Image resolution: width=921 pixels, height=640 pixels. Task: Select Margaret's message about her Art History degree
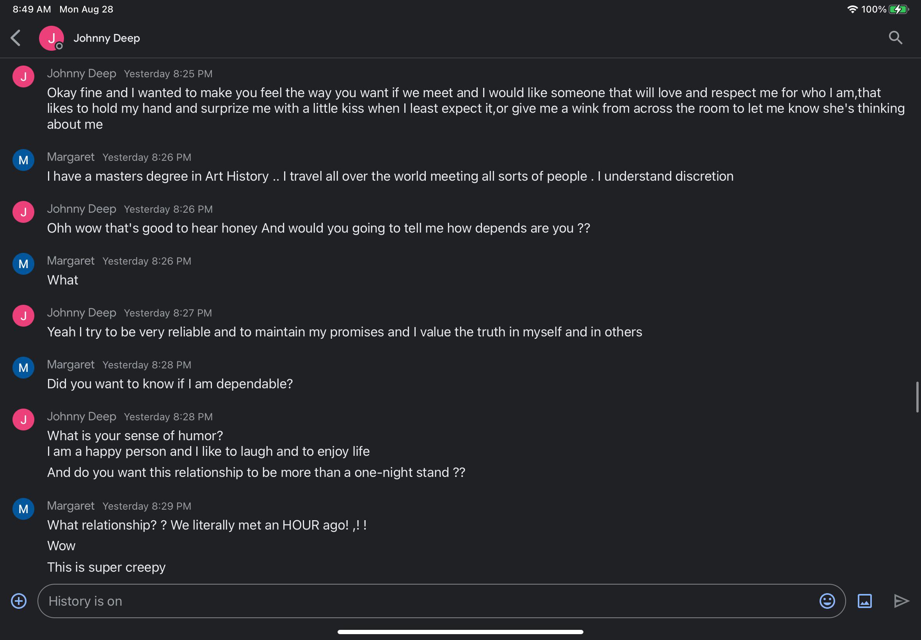390,176
